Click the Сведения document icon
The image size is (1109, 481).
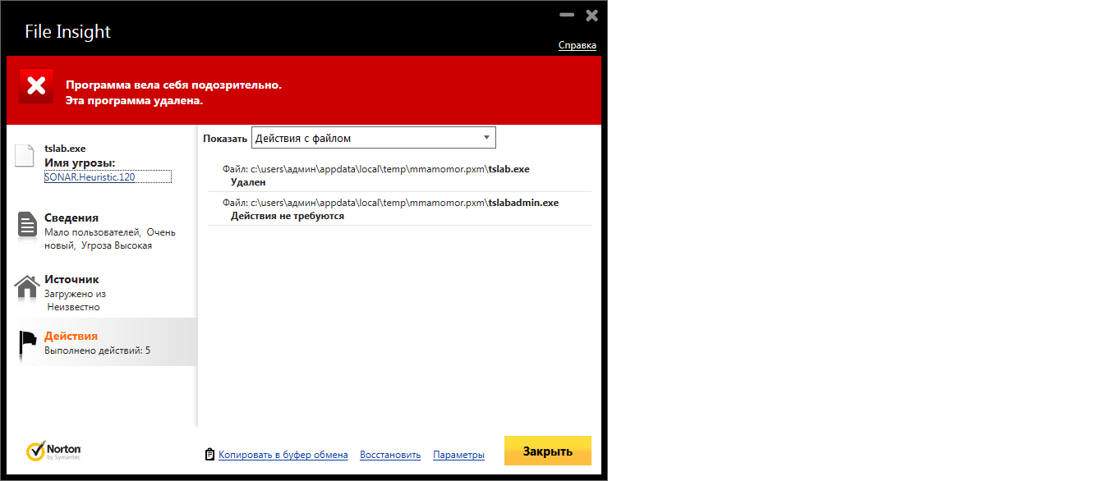pyautogui.click(x=27, y=226)
